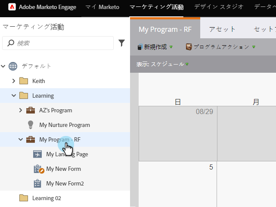Open the 新規作成 dropdown arrow
276x207 pixels.
(x=171, y=47)
